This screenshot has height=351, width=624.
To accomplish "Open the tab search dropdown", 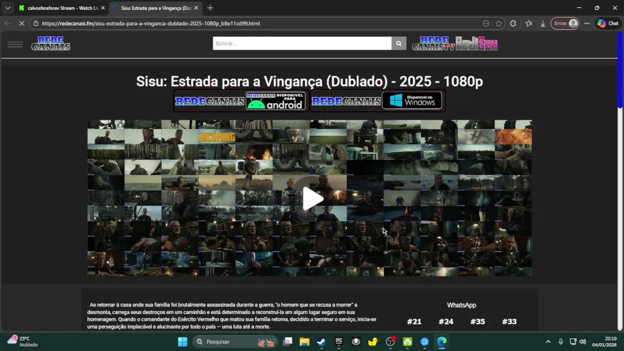I will tap(7, 8).
